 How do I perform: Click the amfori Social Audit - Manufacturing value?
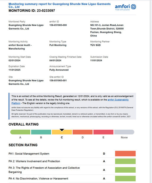pyautogui.click(x=20, y=47)
